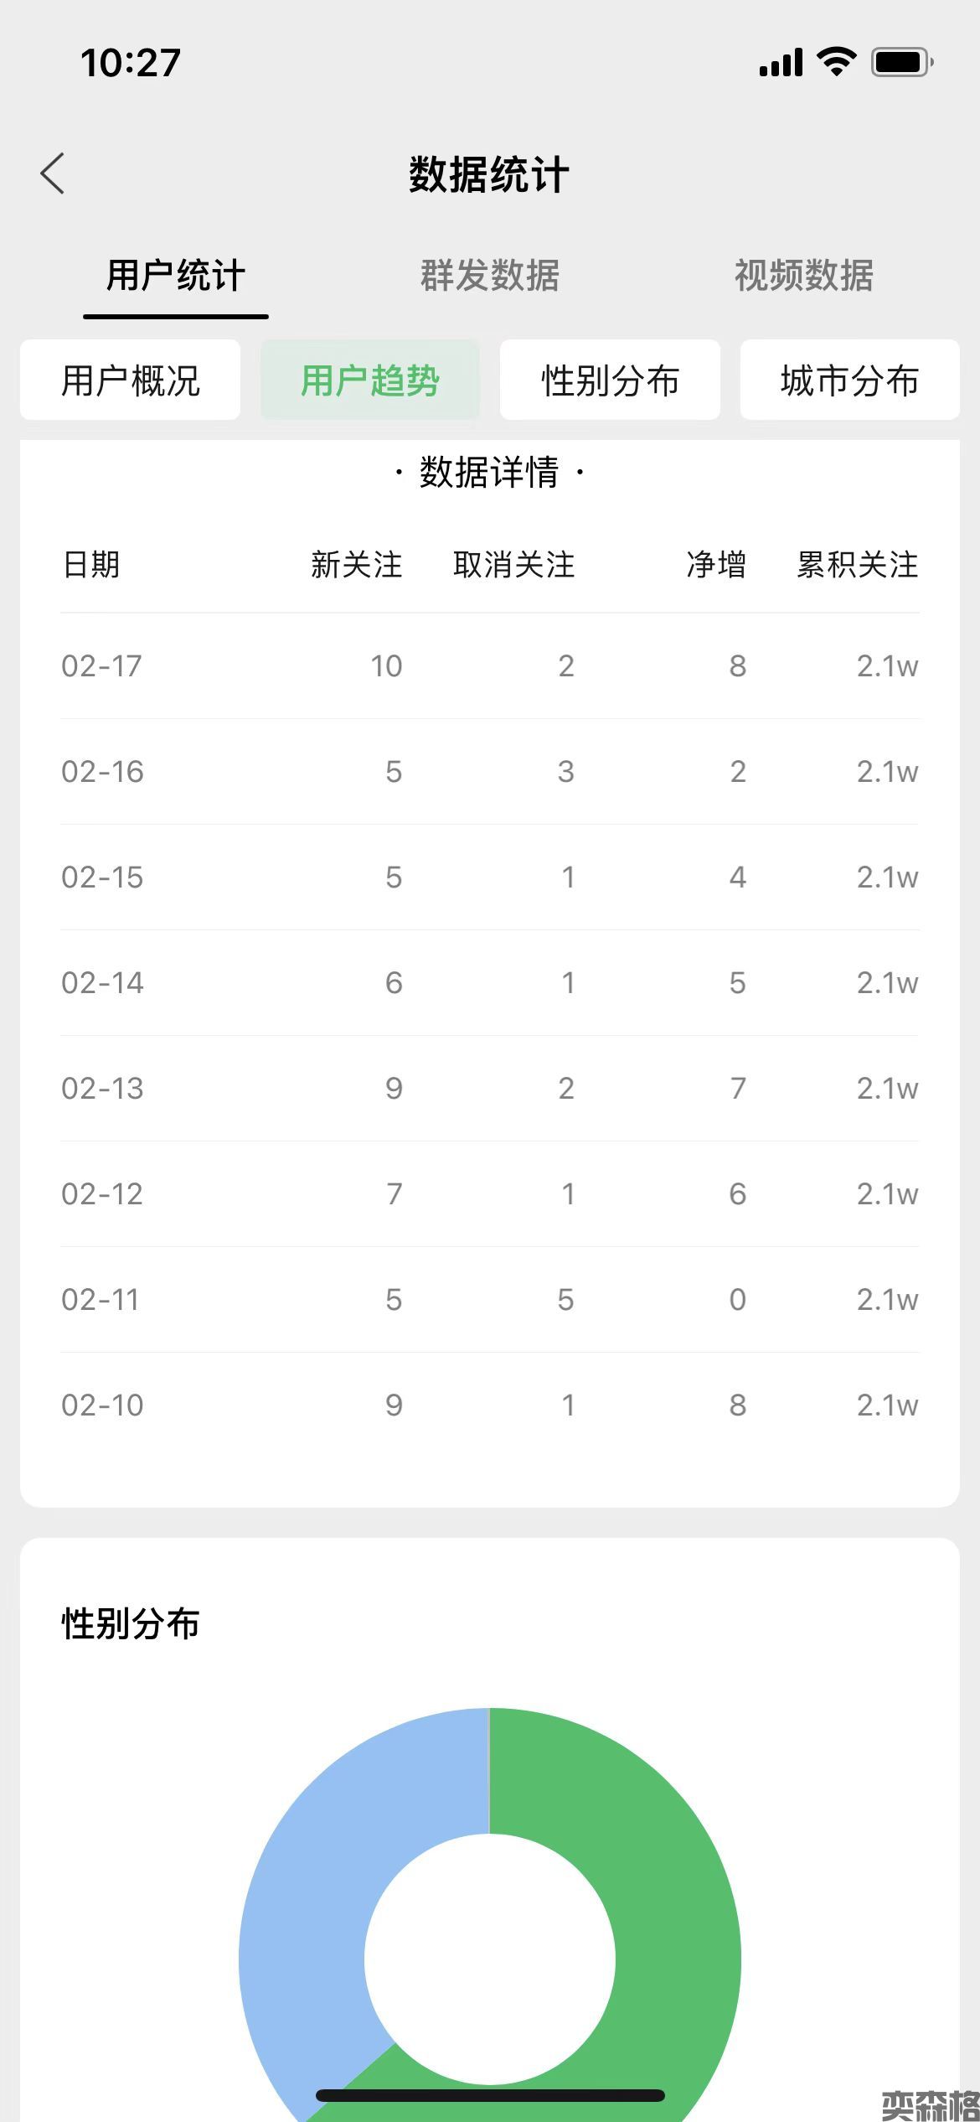The height and width of the screenshot is (2122, 980).
Task: Tap the battery status icon
Action: (x=901, y=62)
